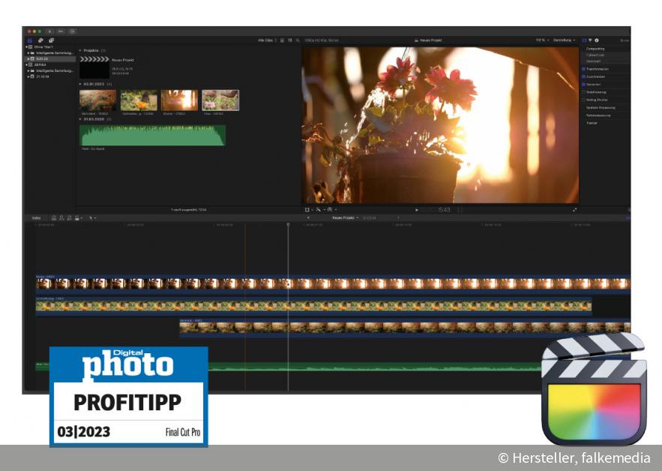Image resolution: width=662 pixels, height=471 pixels.
Task: Open the Video inspector icon top right
Action: point(584,39)
